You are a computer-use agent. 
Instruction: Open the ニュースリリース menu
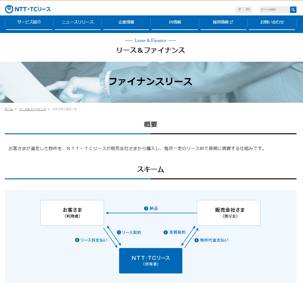coord(78,23)
